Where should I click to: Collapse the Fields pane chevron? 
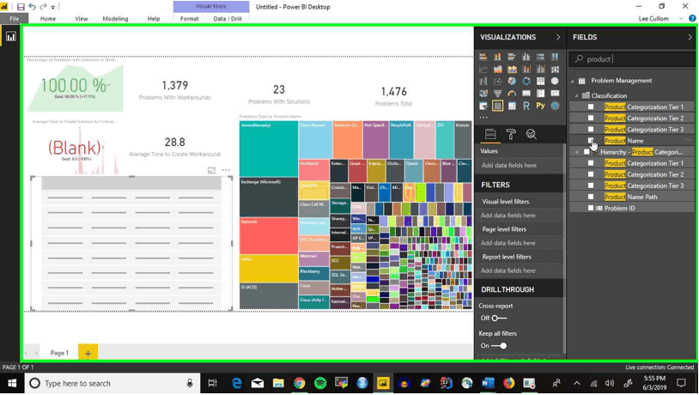click(690, 38)
